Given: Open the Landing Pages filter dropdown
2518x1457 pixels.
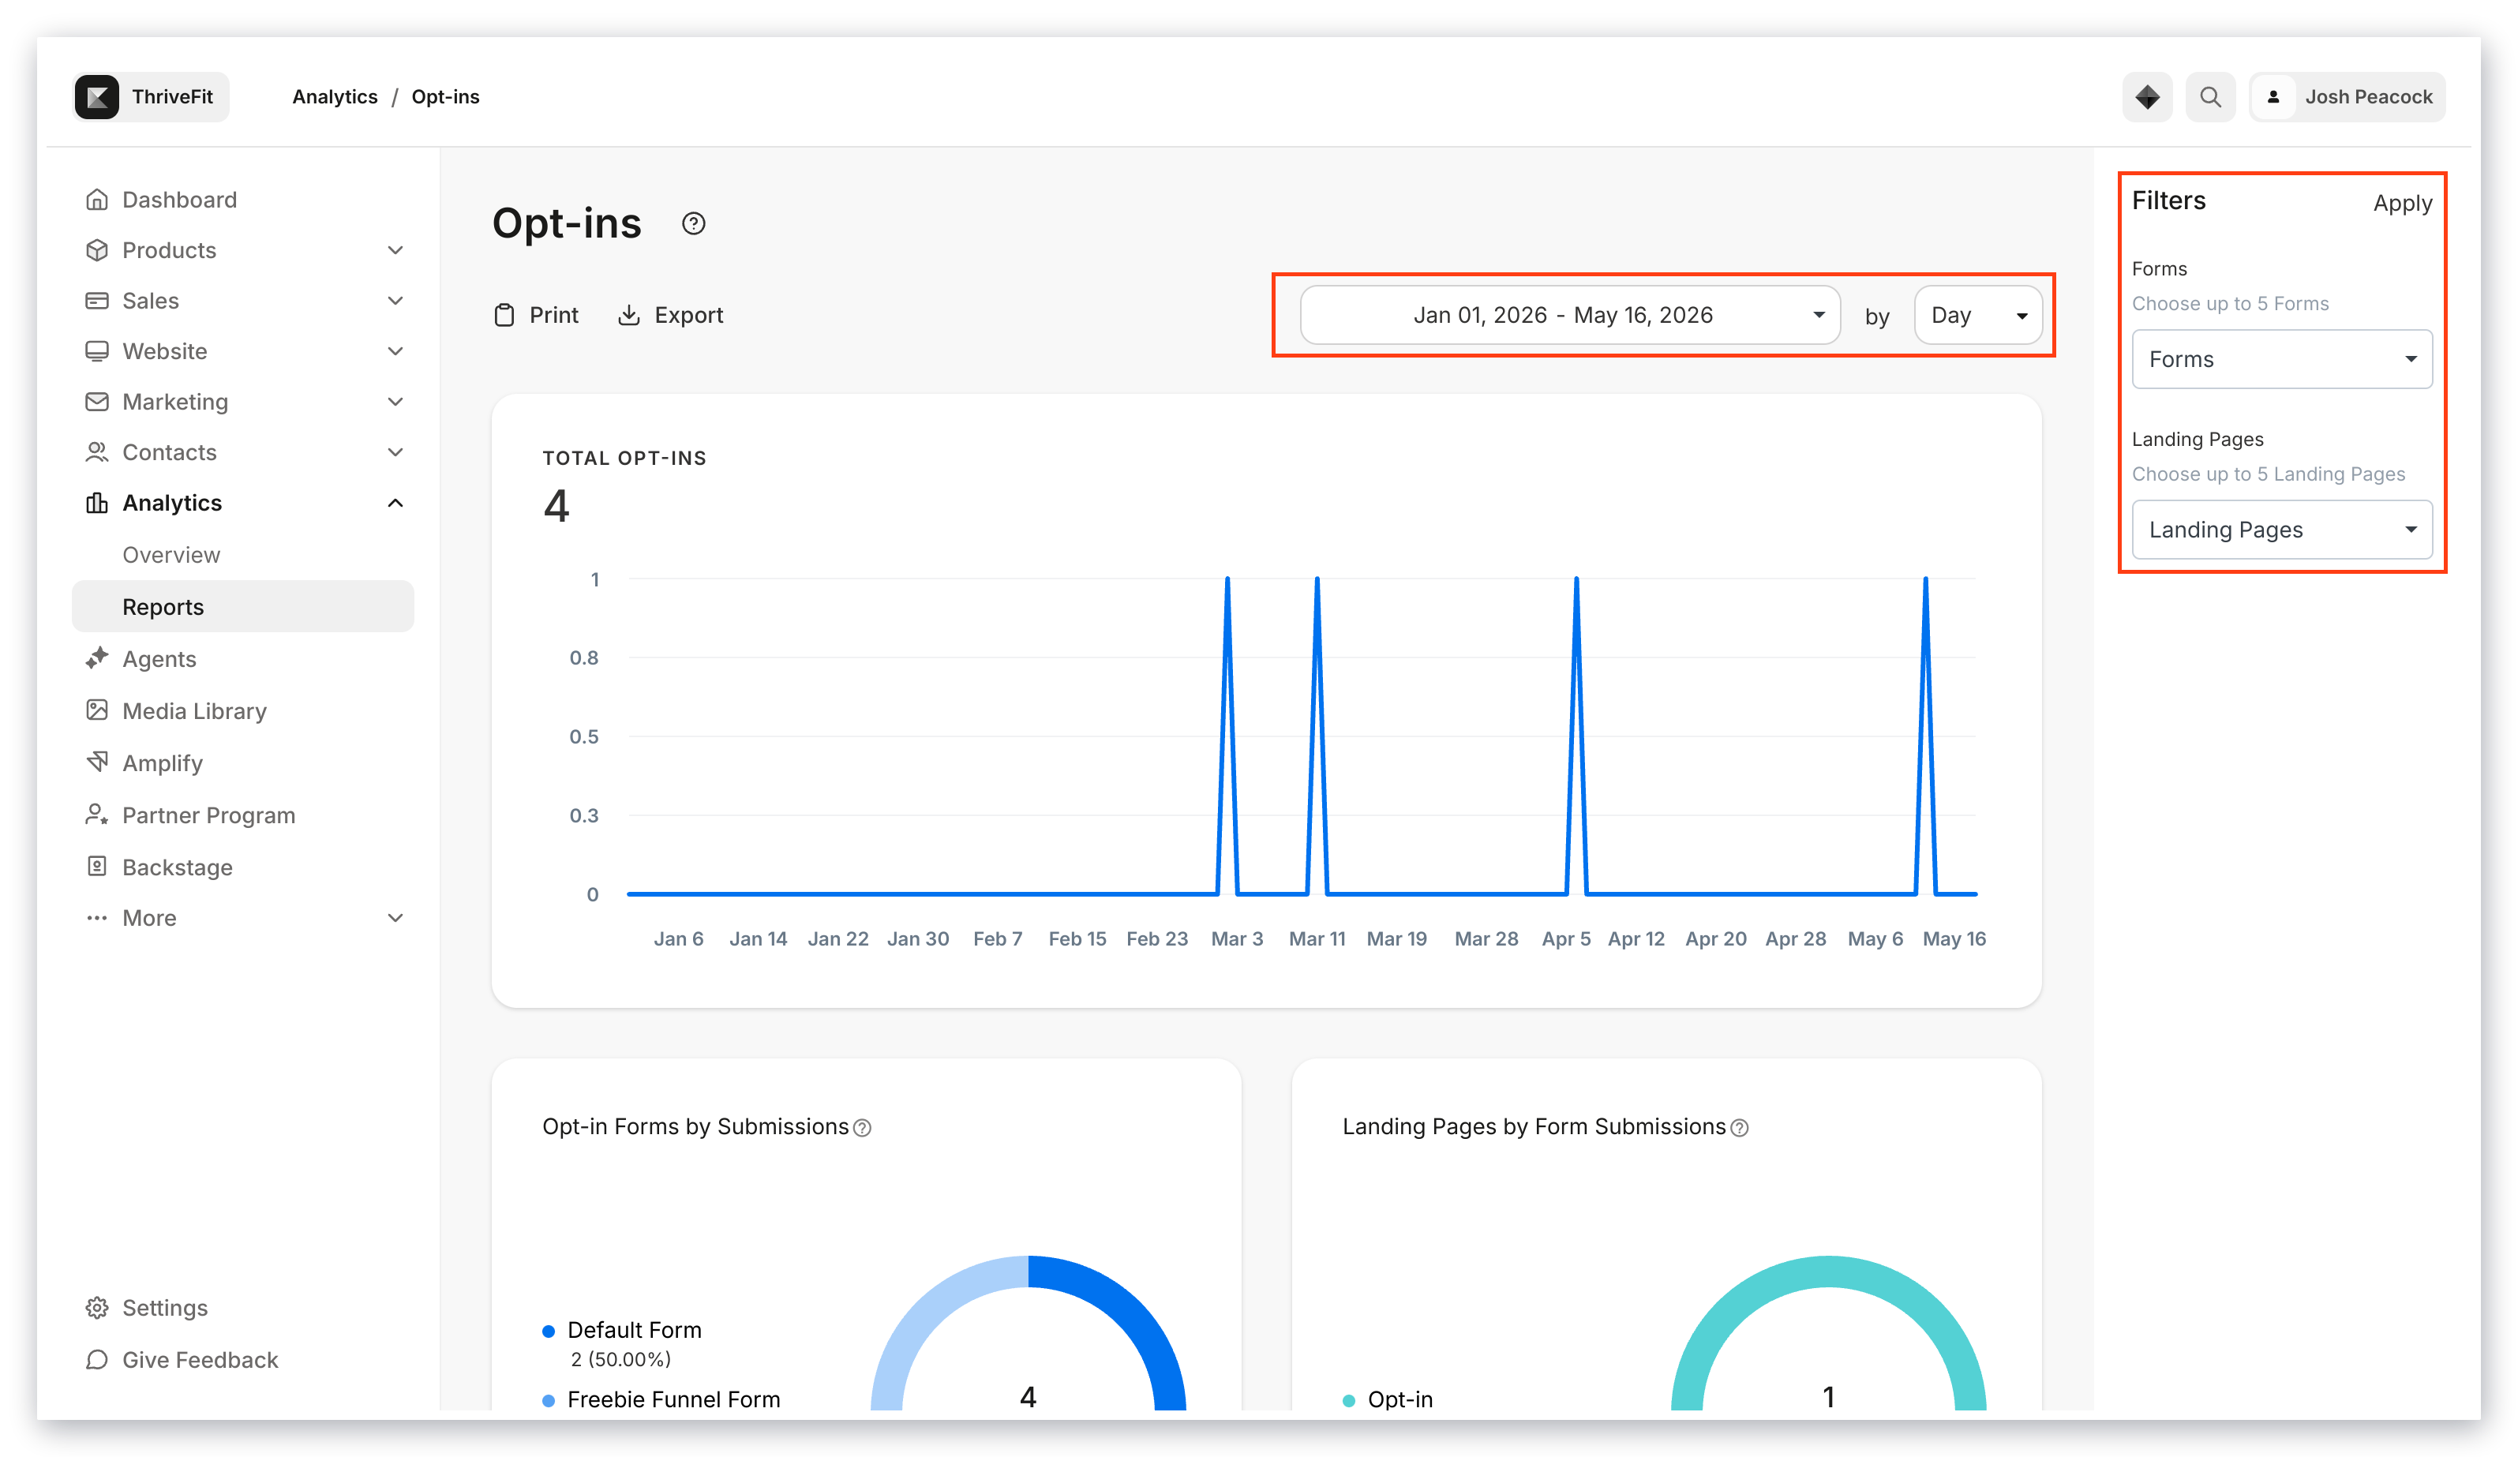Looking at the screenshot, I should pyautogui.click(x=2282, y=530).
